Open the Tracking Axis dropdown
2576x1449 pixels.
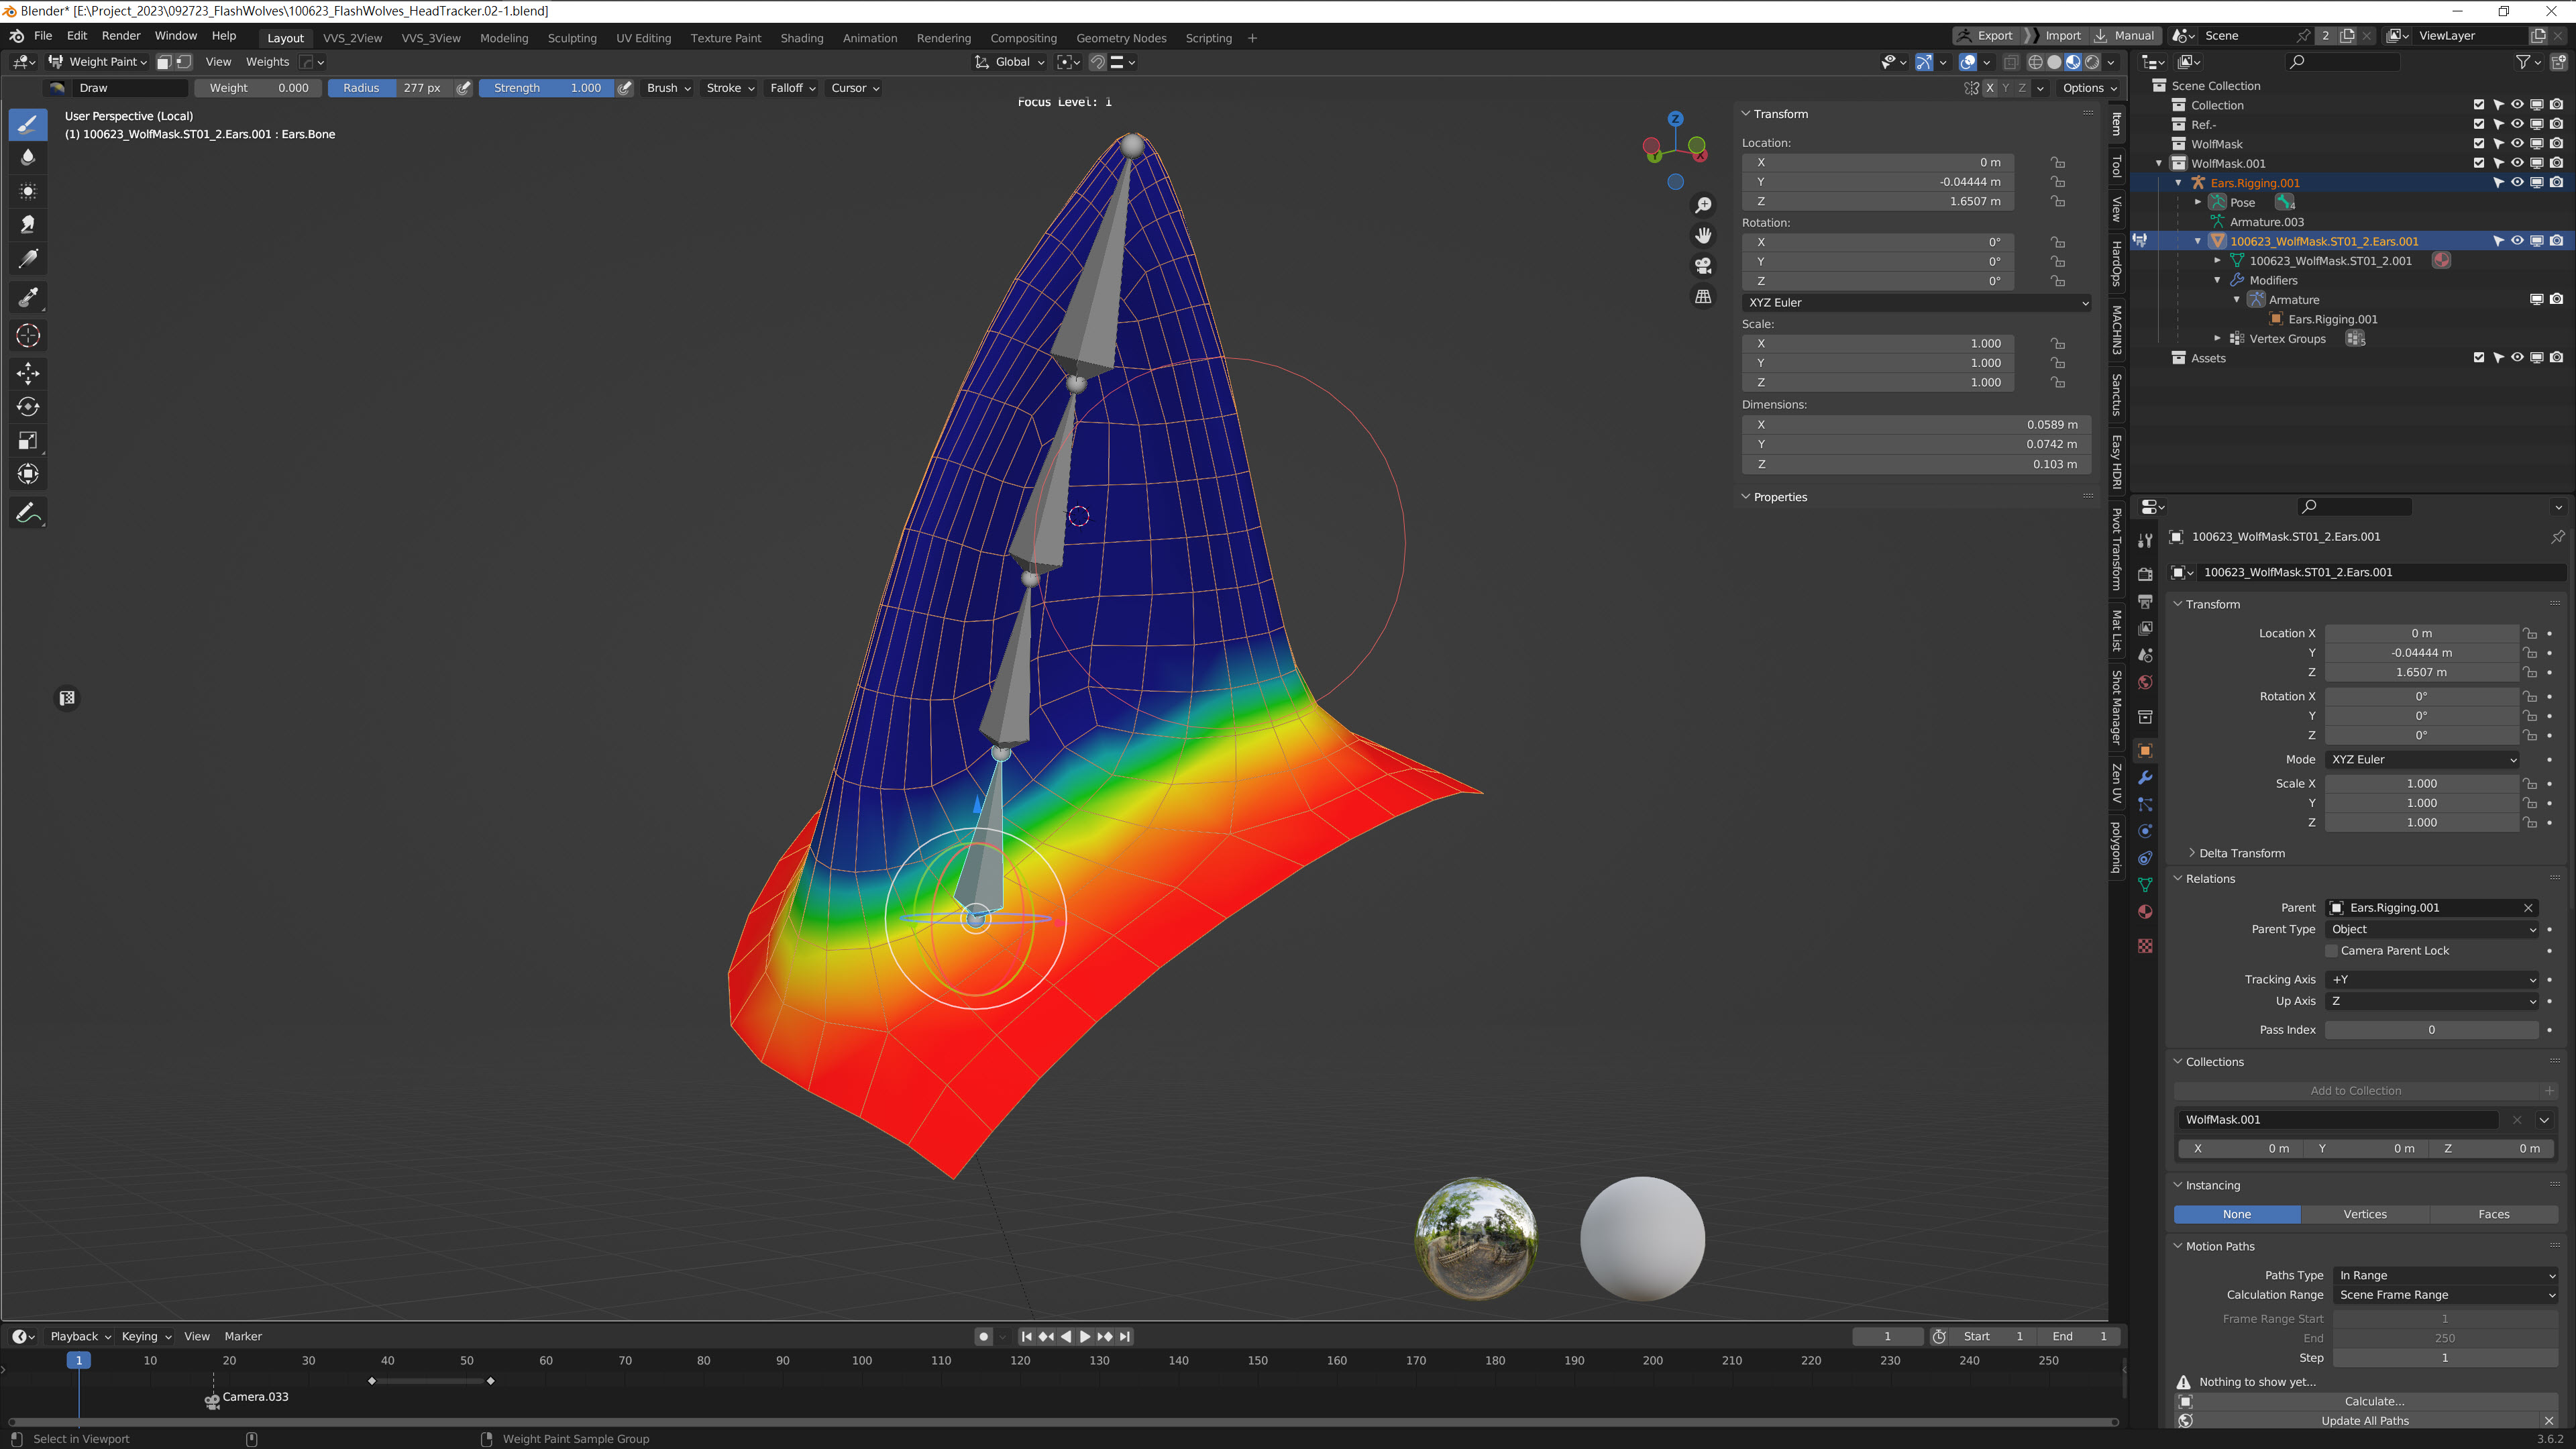tap(2431, 980)
